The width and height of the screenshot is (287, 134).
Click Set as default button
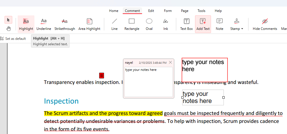pyautogui.click(x=13, y=39)
